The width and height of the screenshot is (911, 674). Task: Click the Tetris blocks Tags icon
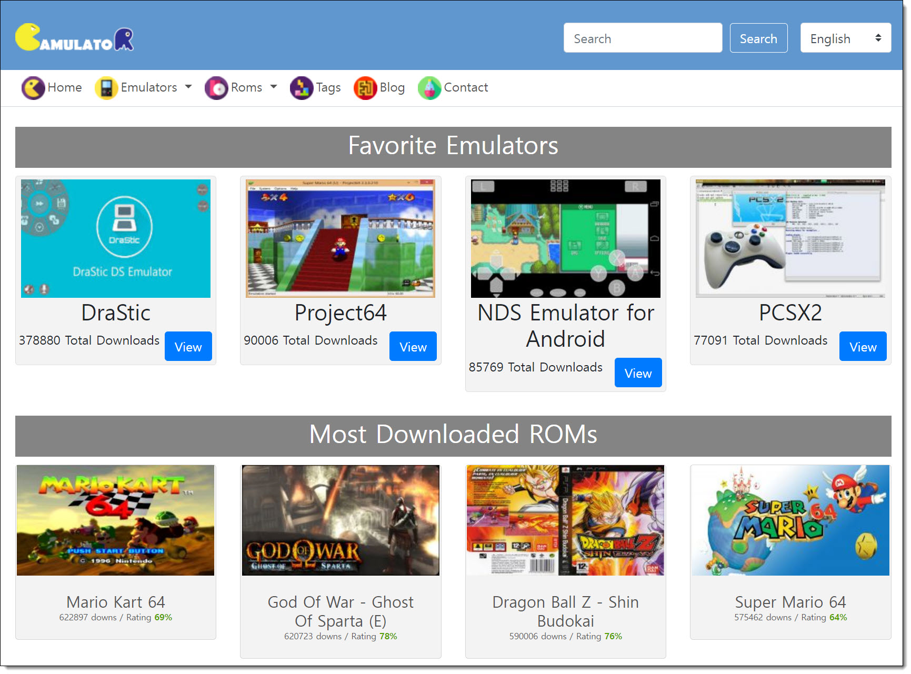(x=301, y=88)
